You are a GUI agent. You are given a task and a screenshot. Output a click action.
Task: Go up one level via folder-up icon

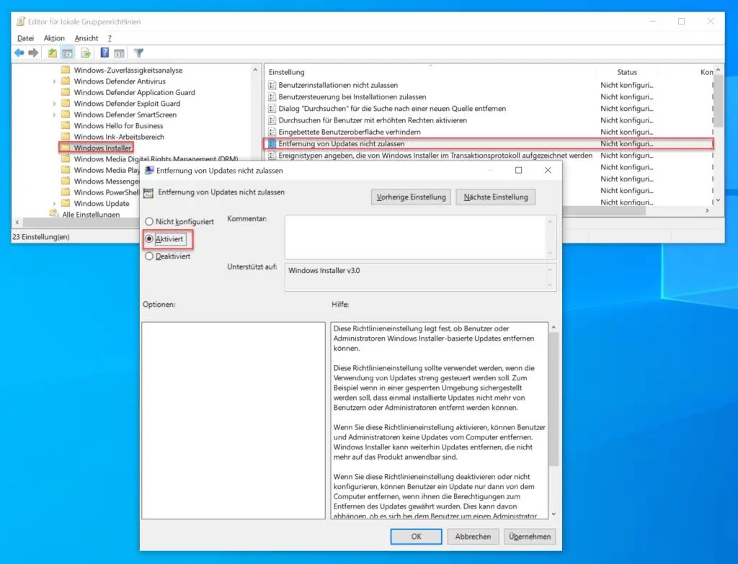click(x=52, y=53)
